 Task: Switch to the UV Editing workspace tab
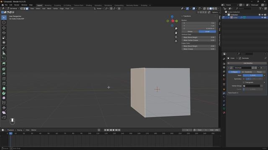tap(67, 5)
